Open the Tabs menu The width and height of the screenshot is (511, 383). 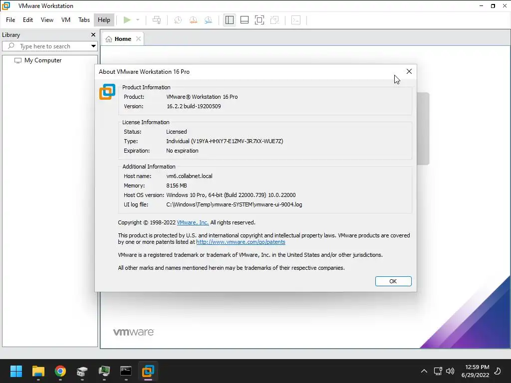(x=84, y=20)
